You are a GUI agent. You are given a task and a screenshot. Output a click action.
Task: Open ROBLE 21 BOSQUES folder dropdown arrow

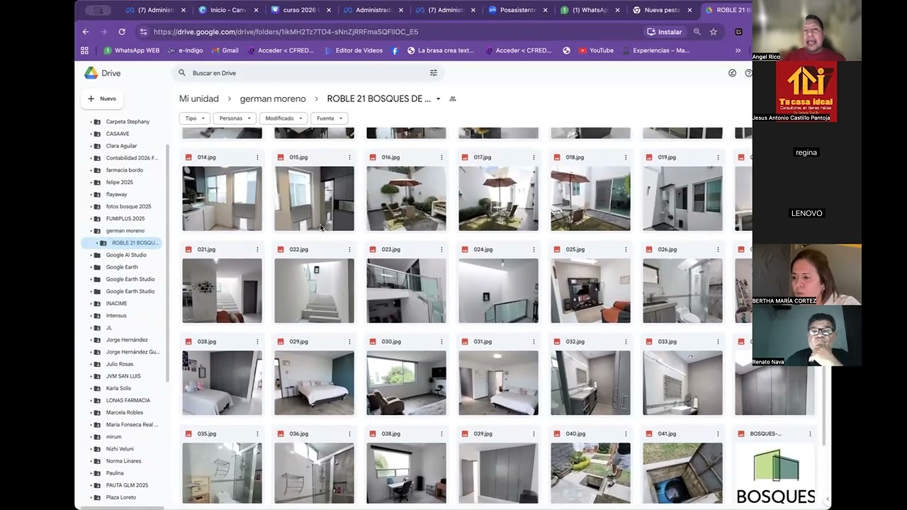[438, 99]
